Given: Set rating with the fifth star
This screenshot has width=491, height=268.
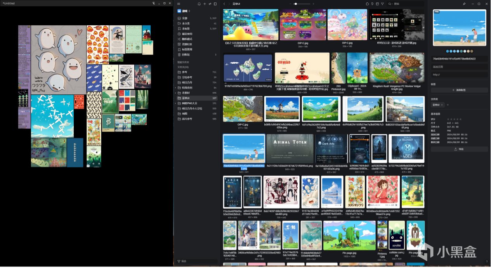Looking at the screenshot, I should coord(460,119).
